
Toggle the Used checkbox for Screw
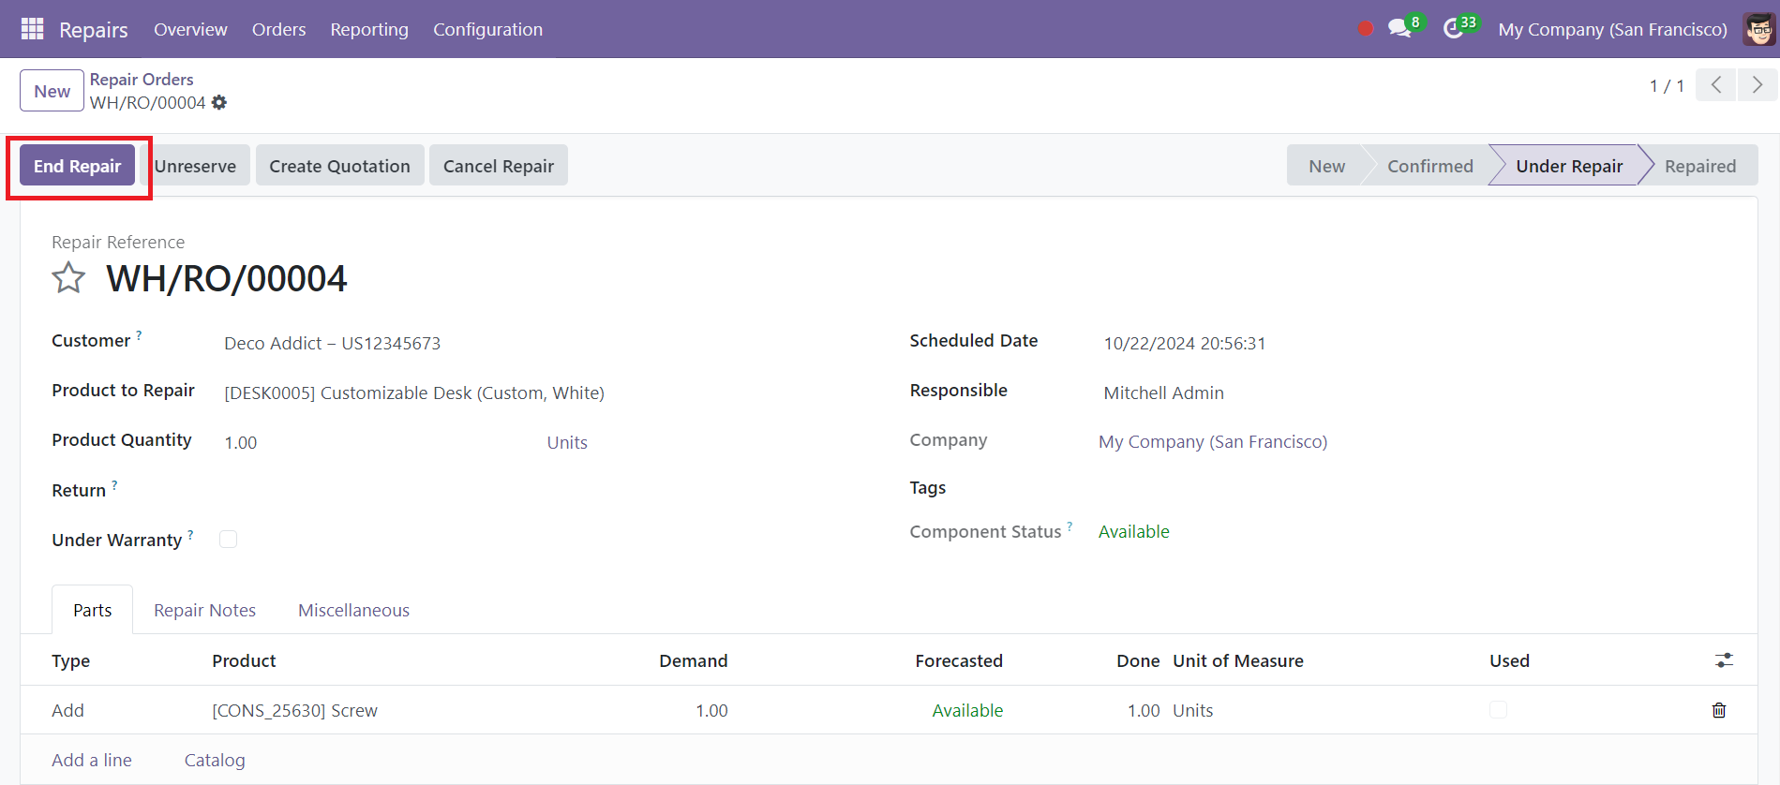(x=1498, y=710)
